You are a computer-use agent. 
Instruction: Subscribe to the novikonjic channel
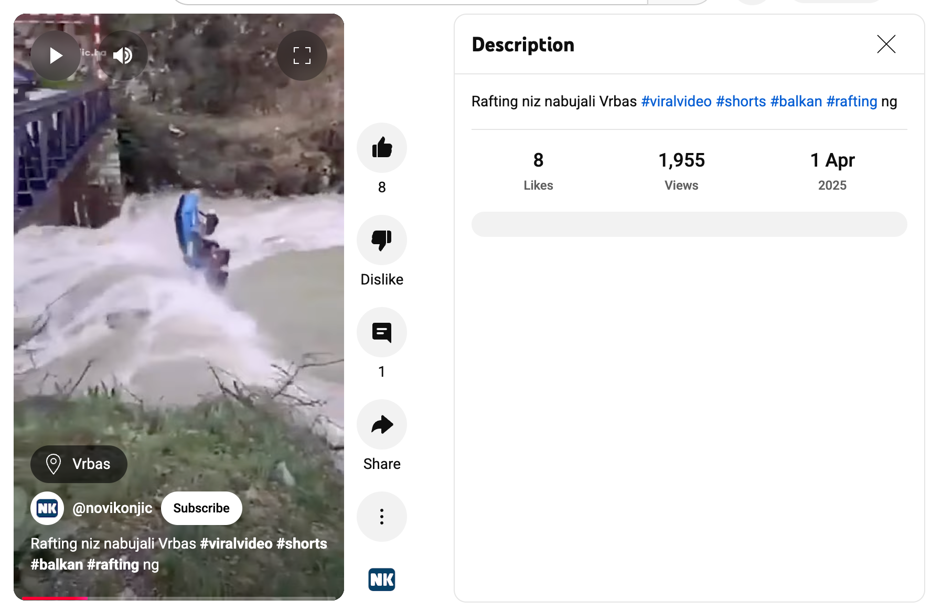(x=201, y=508)
